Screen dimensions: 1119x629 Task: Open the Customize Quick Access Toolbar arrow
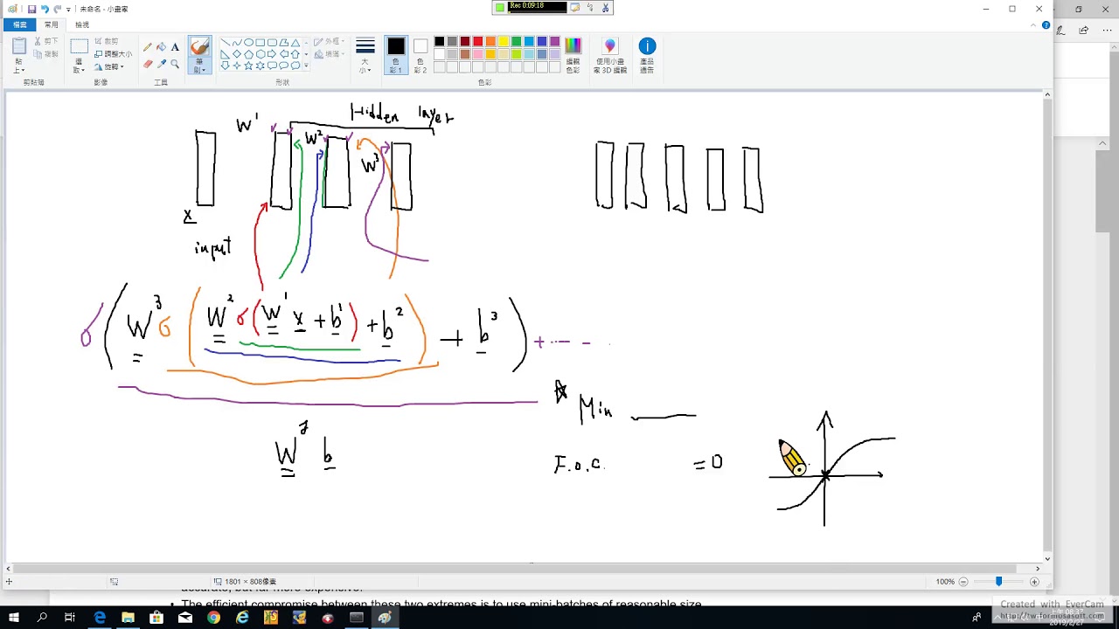(x=69, y=9)
